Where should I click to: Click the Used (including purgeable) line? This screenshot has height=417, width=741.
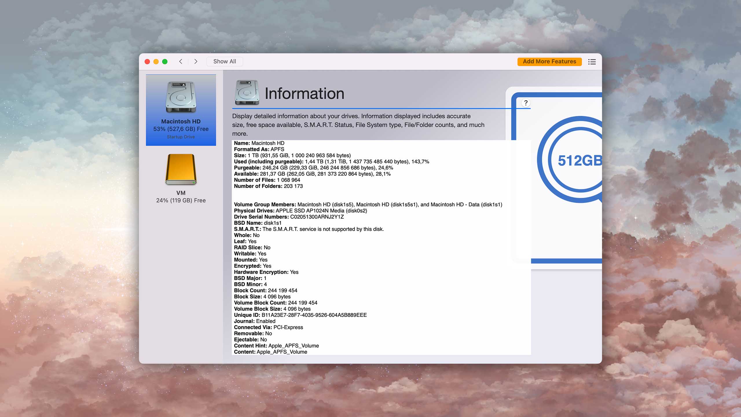point(331,162)
